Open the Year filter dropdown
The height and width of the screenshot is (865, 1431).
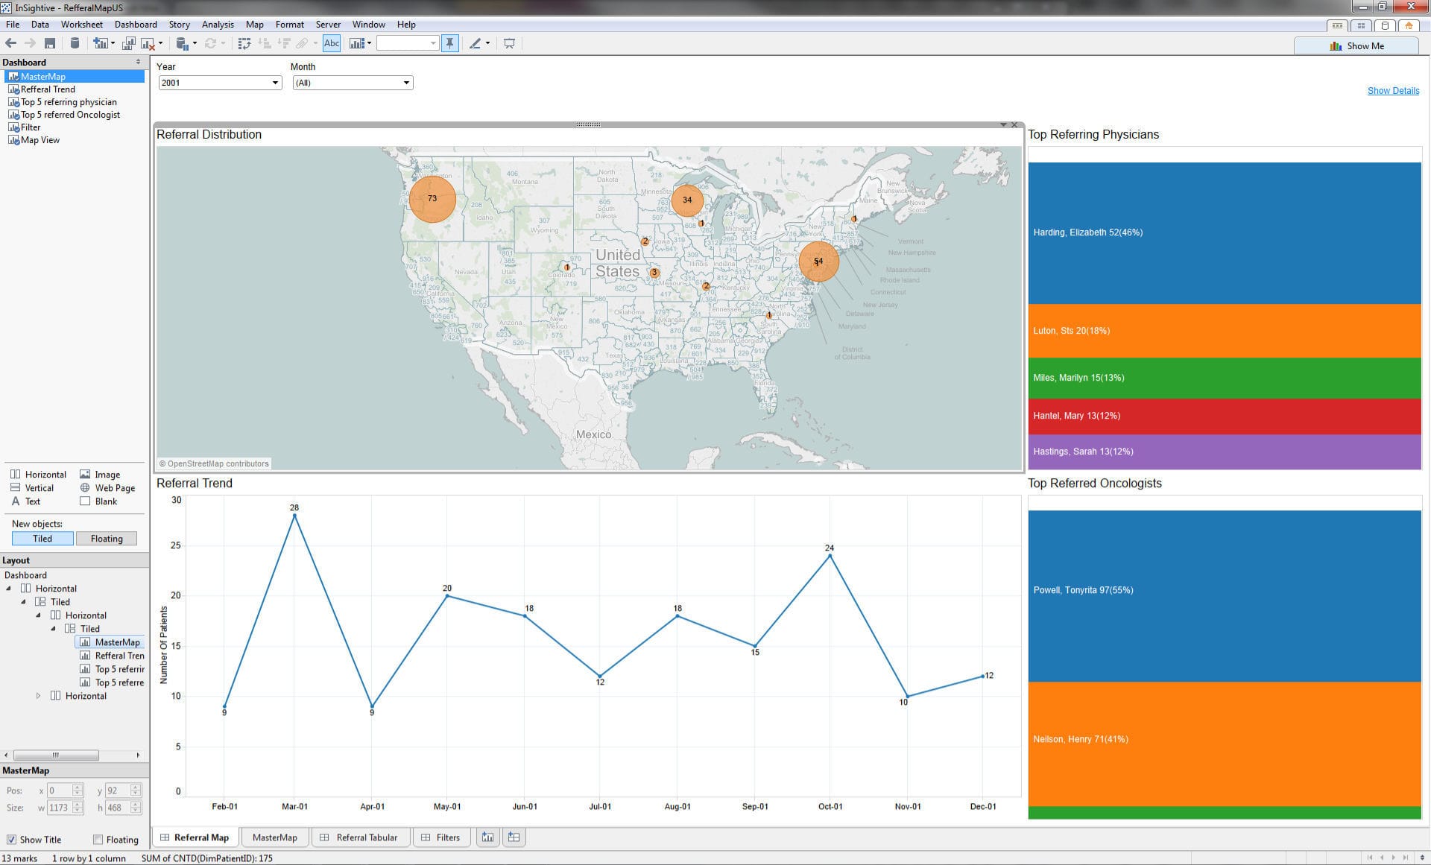pyautogui.click(x=275, y=83)
